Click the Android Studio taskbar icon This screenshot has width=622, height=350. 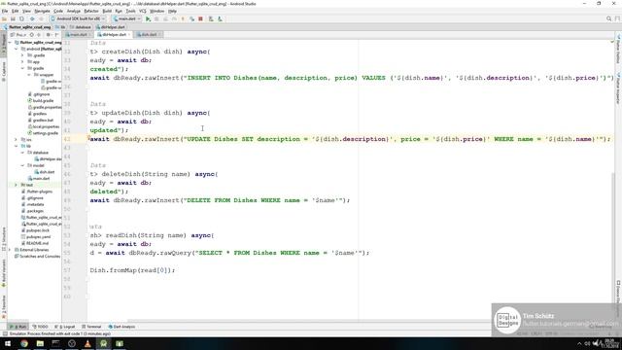(104, 343)
